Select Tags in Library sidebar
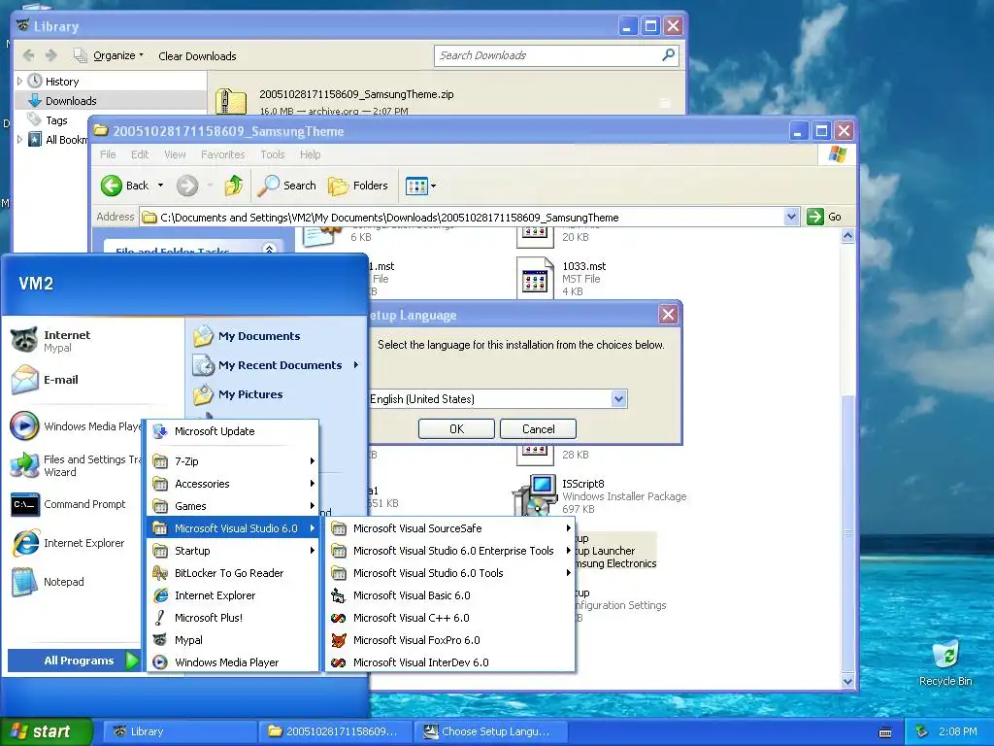994x746 pixels. click(x=55, y=119)
